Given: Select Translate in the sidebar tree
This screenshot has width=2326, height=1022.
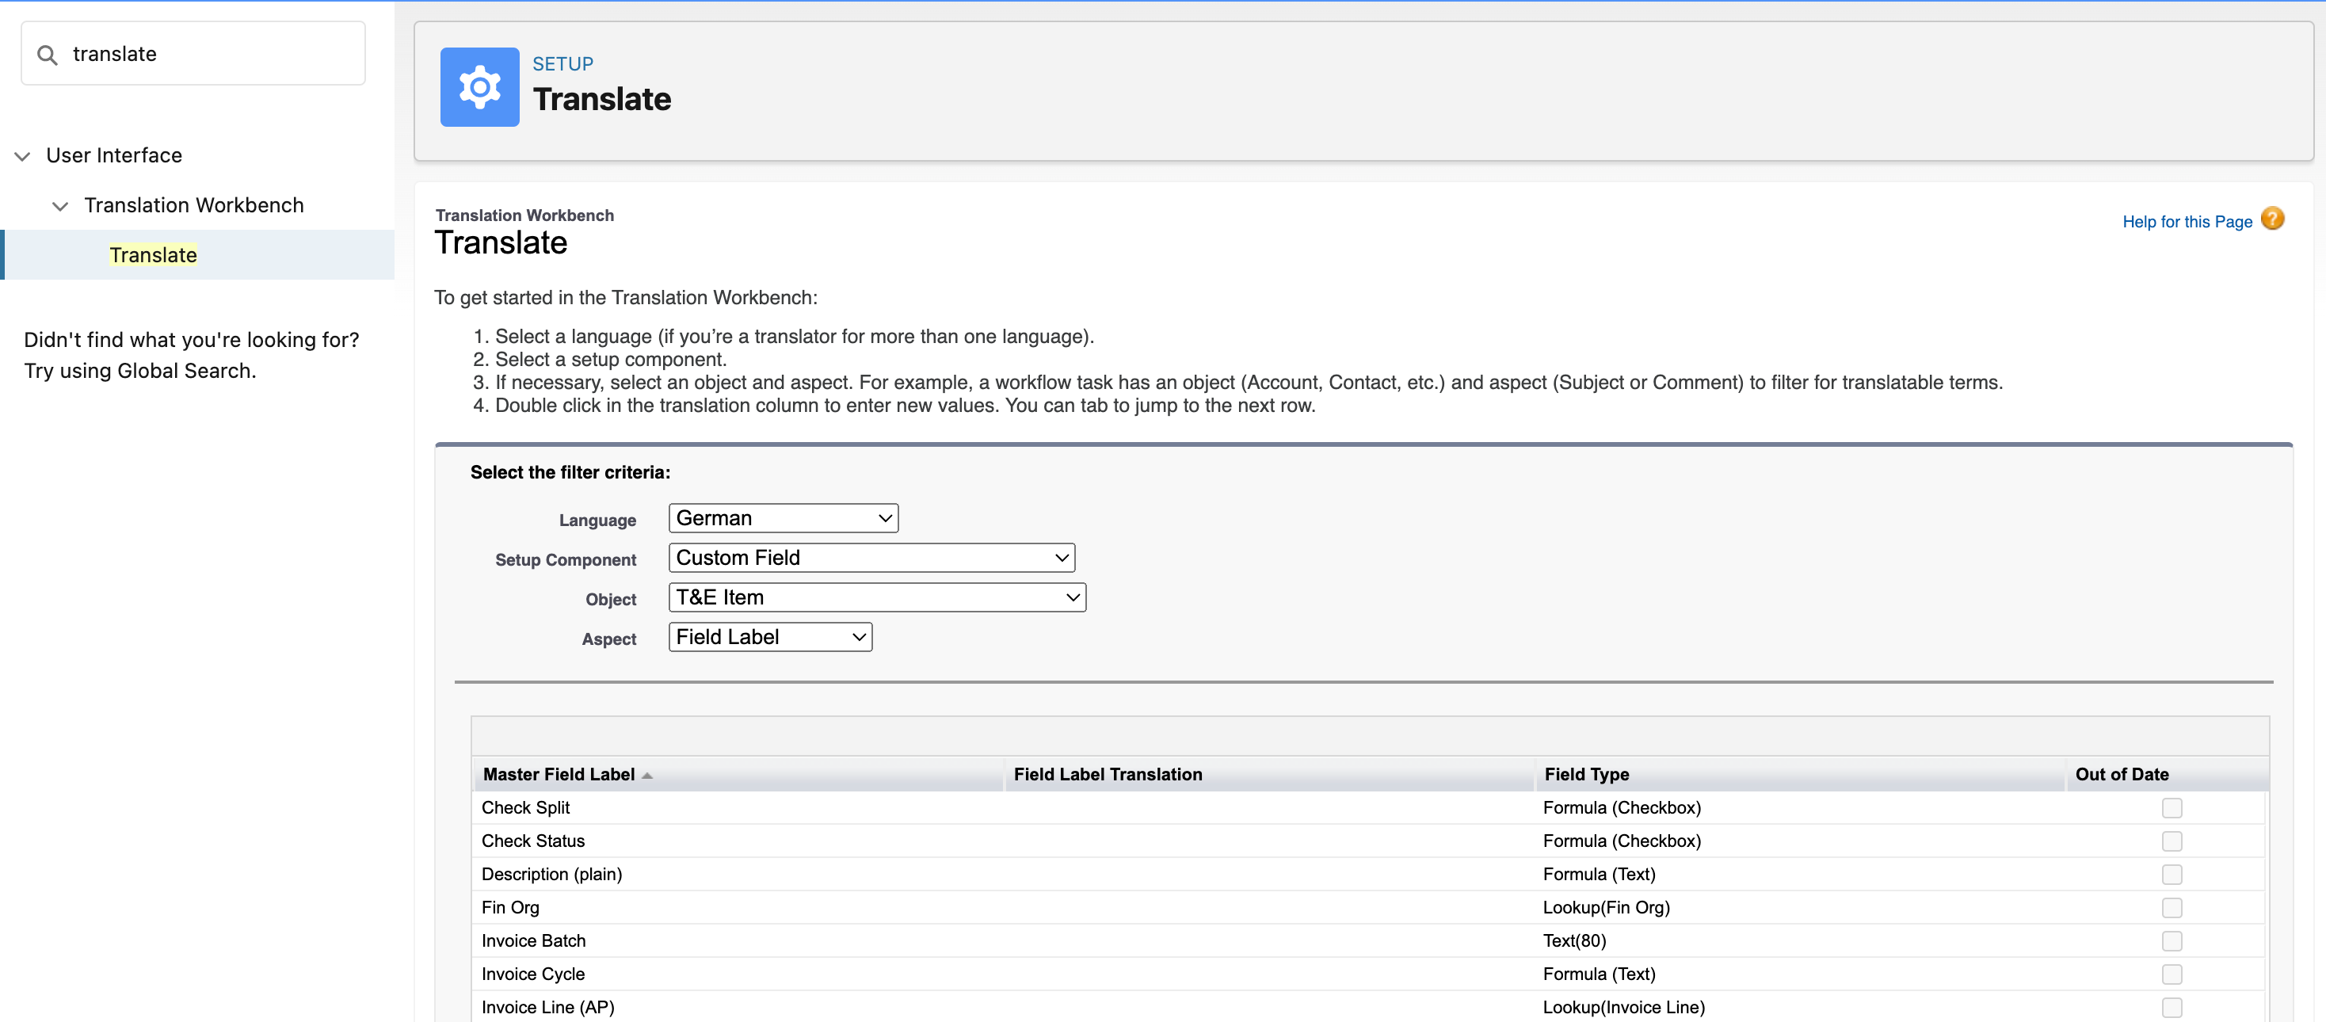Looking at the screenshot, I should coord(154,255).
